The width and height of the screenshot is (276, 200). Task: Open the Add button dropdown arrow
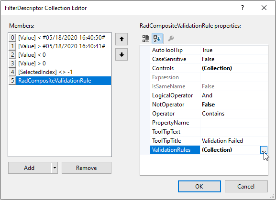pyautogui.click(x=55, y=168)
